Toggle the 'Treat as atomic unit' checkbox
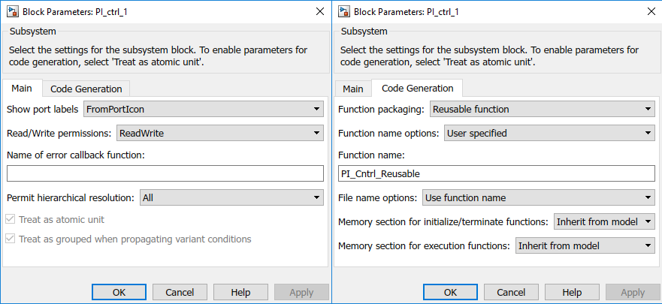The image size is (662, 304). [x=11, y=220]
